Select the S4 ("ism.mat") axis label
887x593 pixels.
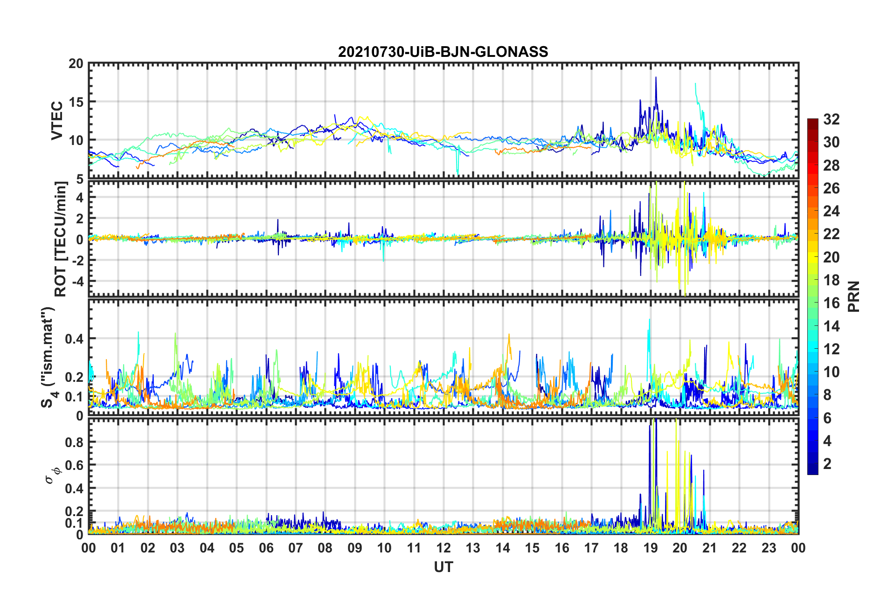click(x=49, y=358)
